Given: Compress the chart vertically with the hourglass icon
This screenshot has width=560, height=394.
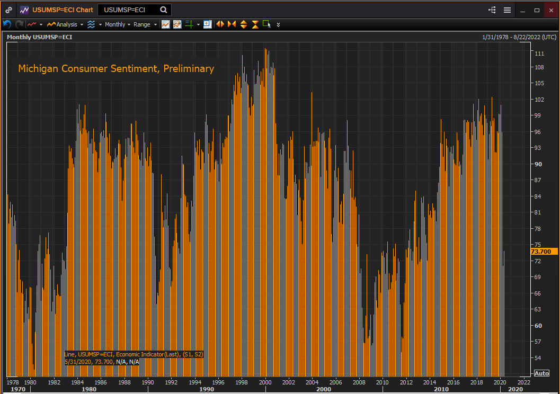Looking at the screenshot, I should pos(255,24).
